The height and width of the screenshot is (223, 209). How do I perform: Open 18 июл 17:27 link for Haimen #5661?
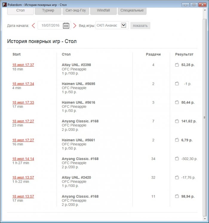coord(23,140)
